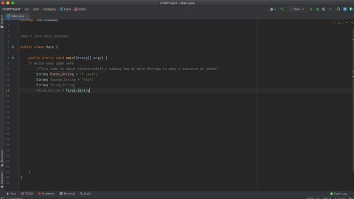354x199 pixels.
Task: Click the blue update notification icon
Action: 345,9
